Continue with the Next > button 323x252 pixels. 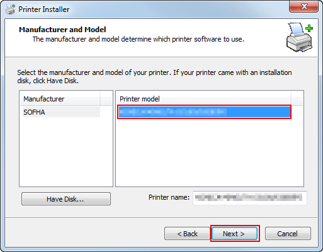click(x=234, y=234)
